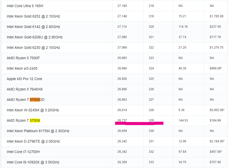Image resolution: width=228 pixels, height=168 pixels.
Task: Click the $1,785.00 price for Xeon Gold 6252
Action: (x=216, y=16)
